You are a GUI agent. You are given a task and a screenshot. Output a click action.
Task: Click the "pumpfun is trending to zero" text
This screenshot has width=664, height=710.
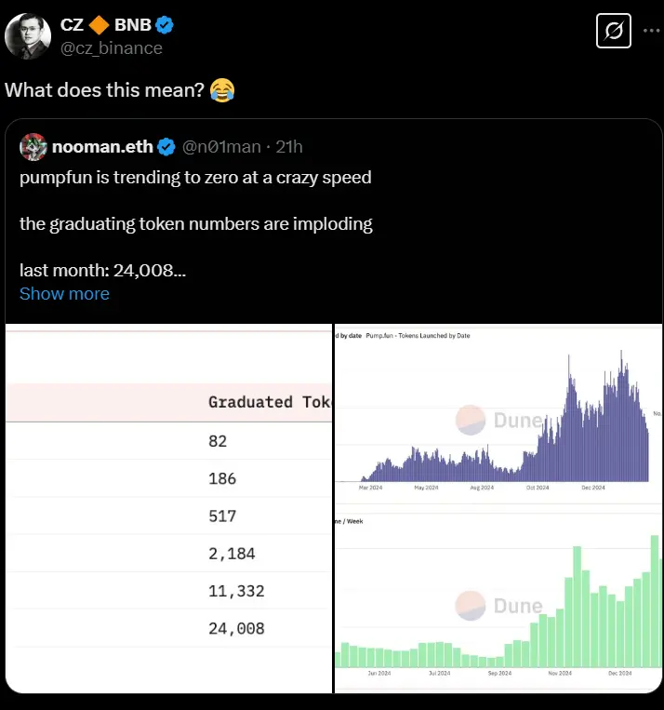click(x=195, y=177)
